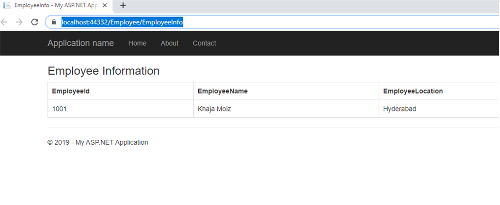Open a new browser tab
500x205 pixels.
123,5
